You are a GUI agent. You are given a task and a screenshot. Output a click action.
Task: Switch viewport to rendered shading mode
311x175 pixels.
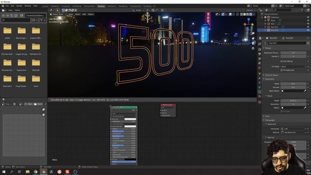(x=251, y=14)
